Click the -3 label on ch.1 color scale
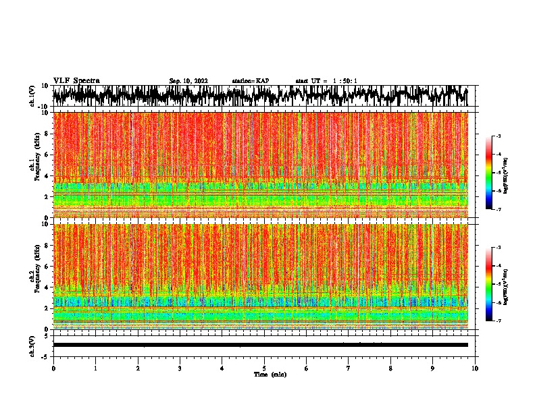535x413 pixels. (498, 136)
